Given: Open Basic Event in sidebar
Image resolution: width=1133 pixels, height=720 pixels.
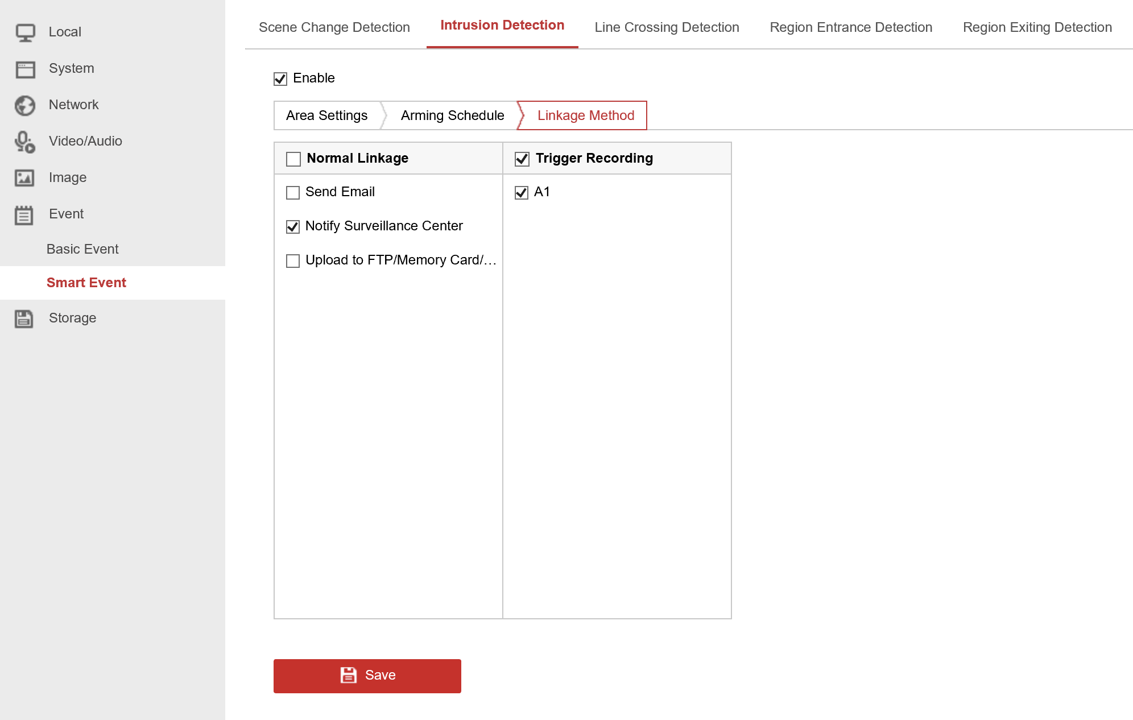Looking at the screenshot, I should [x=82, y=249].
